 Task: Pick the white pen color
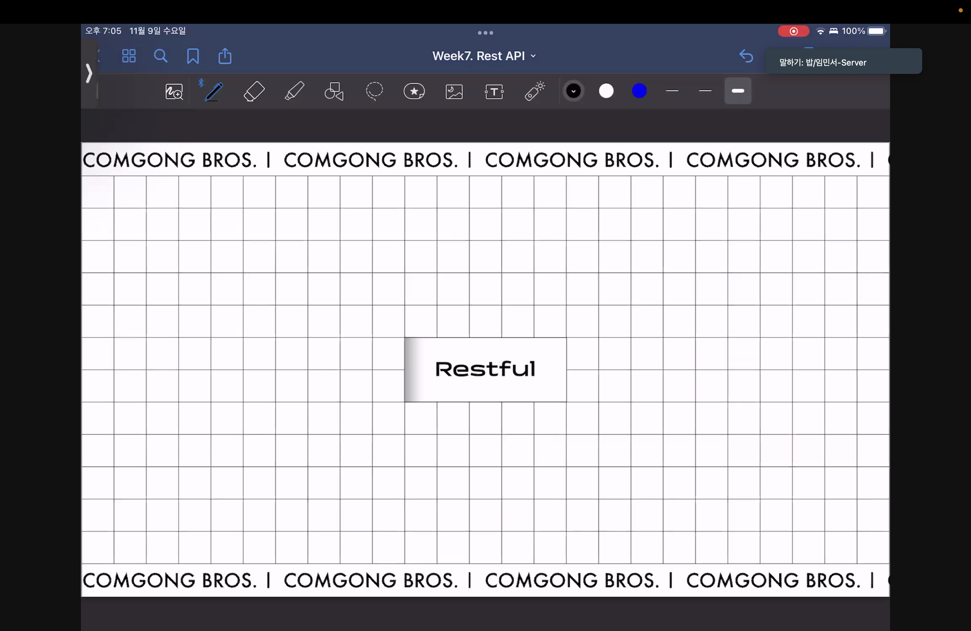pos(606,91)
